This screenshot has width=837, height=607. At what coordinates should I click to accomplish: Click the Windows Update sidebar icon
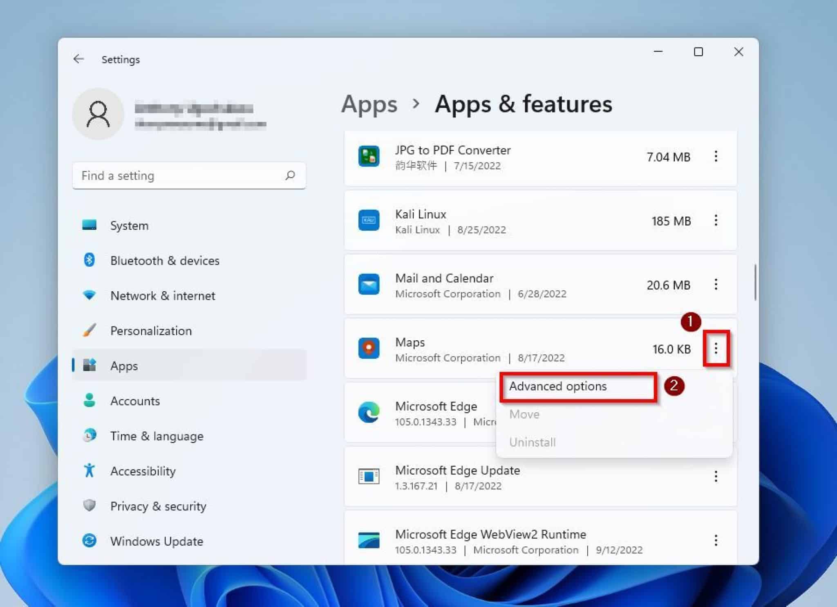point(90,541)
